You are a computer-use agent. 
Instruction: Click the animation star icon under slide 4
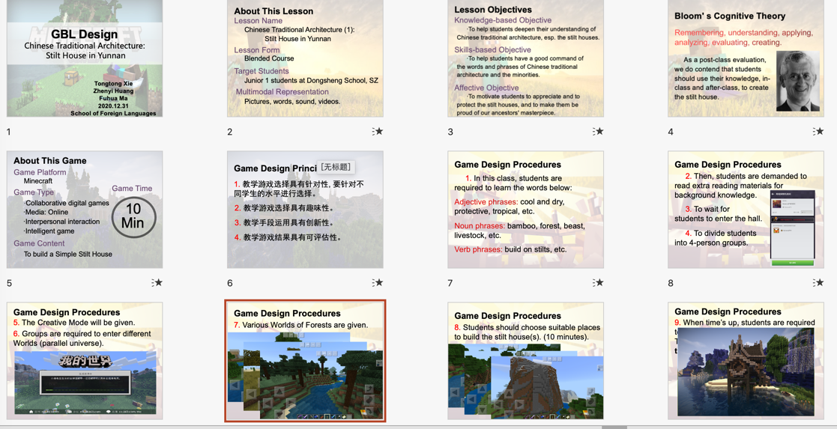tap(818, 132)
